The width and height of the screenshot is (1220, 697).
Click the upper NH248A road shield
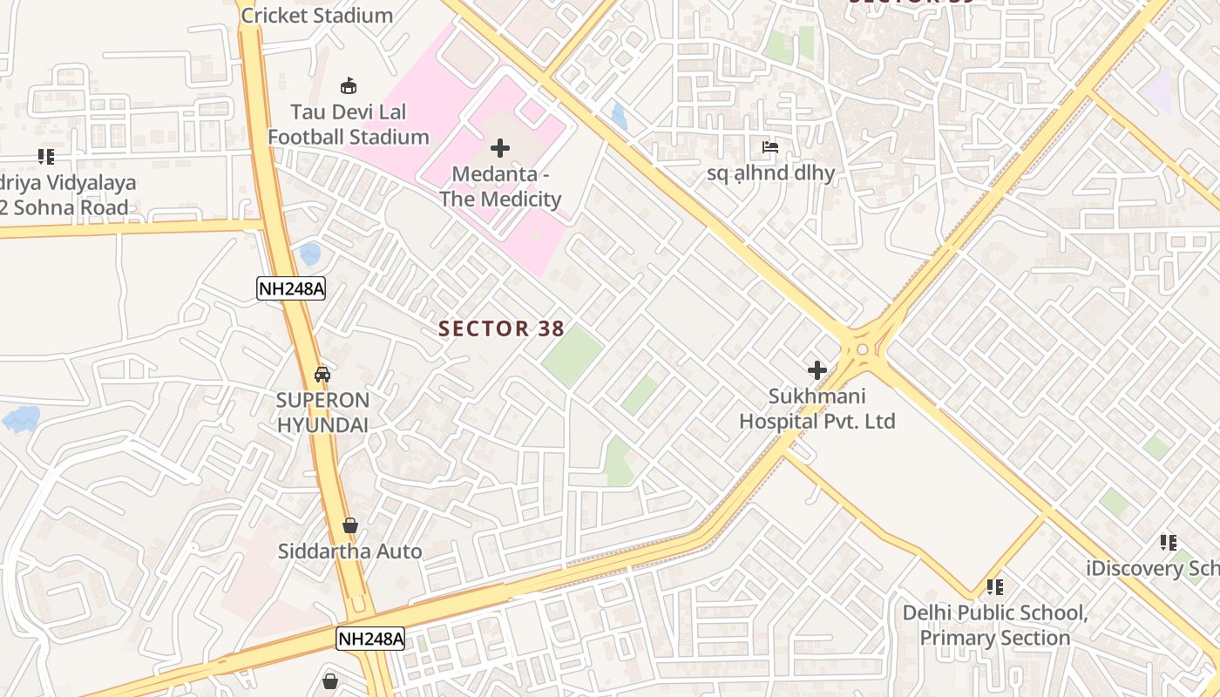[291, 288]
